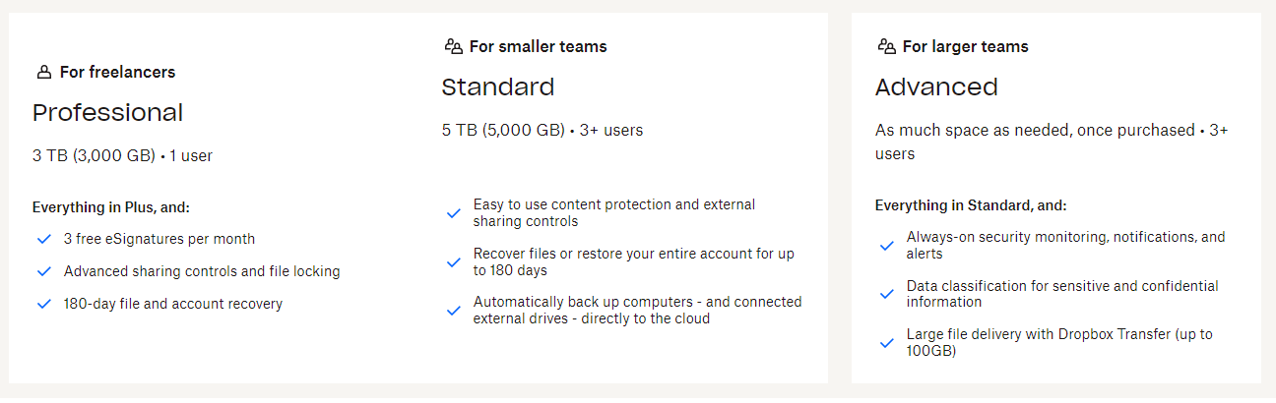Click the team icon beside For smaller teams
Screen dimensions: 1276x403
[x=453, y=46]
